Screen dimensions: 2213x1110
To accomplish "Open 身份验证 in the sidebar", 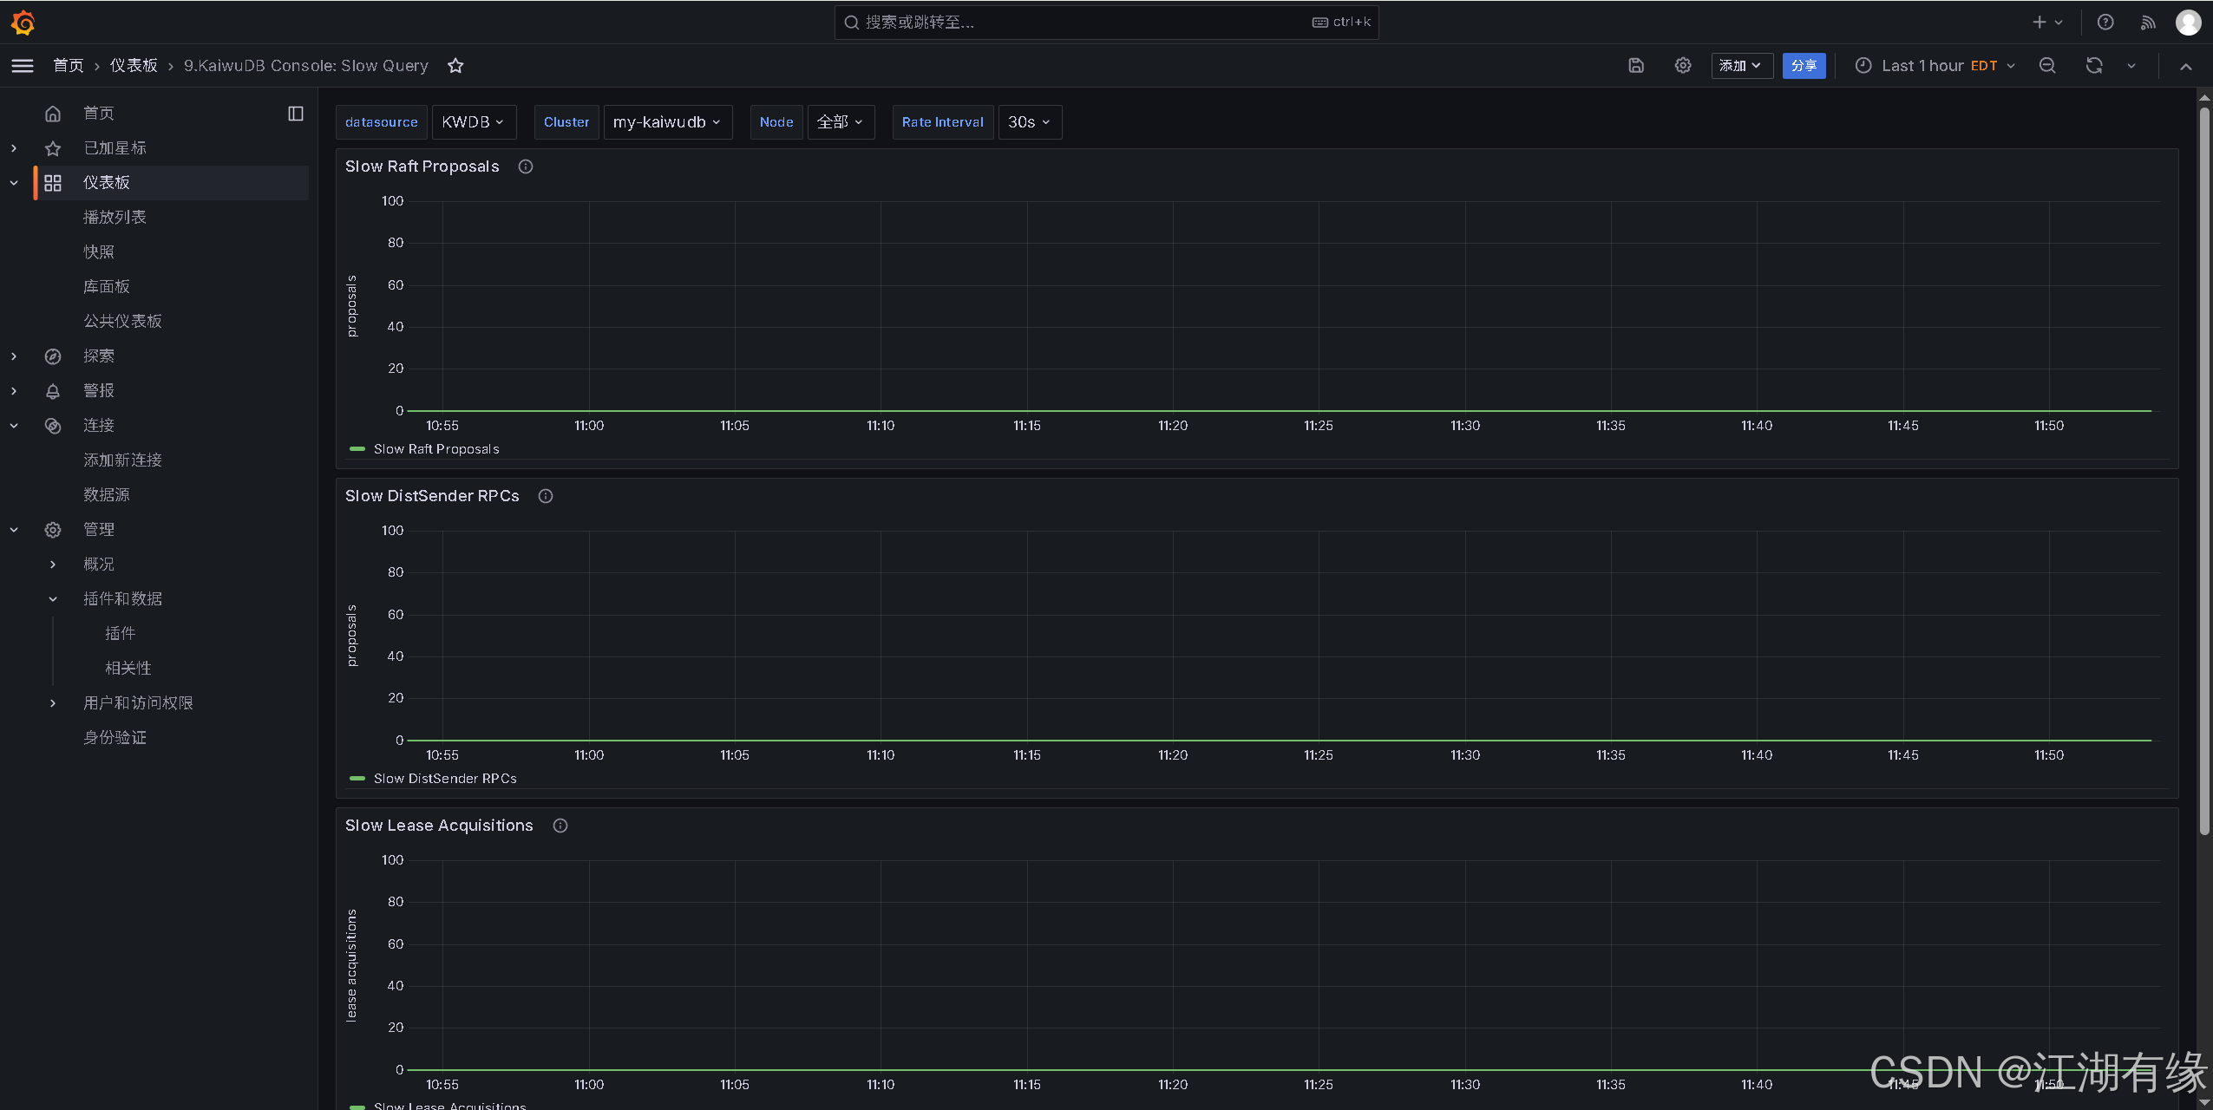I will [x=115, y=738].
